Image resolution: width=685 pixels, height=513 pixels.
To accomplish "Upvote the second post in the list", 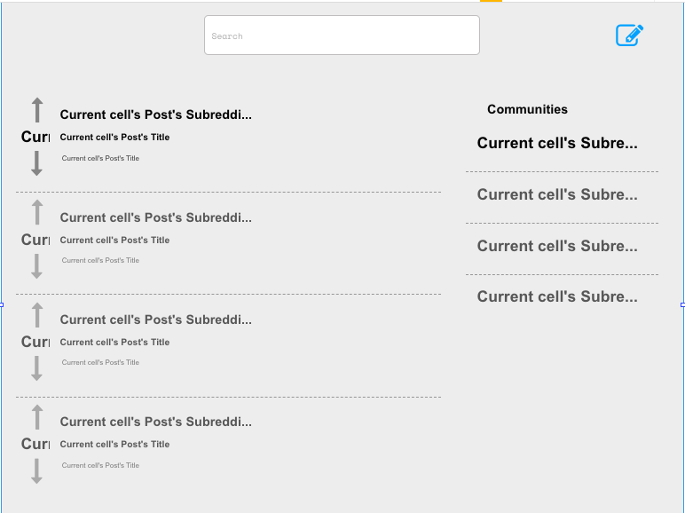I will click(37, 212).
